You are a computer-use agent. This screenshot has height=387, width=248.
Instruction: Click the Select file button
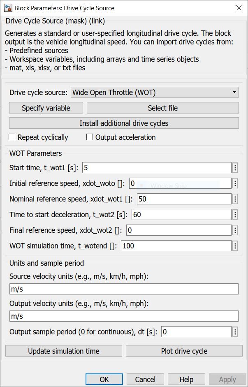(163, 108)
